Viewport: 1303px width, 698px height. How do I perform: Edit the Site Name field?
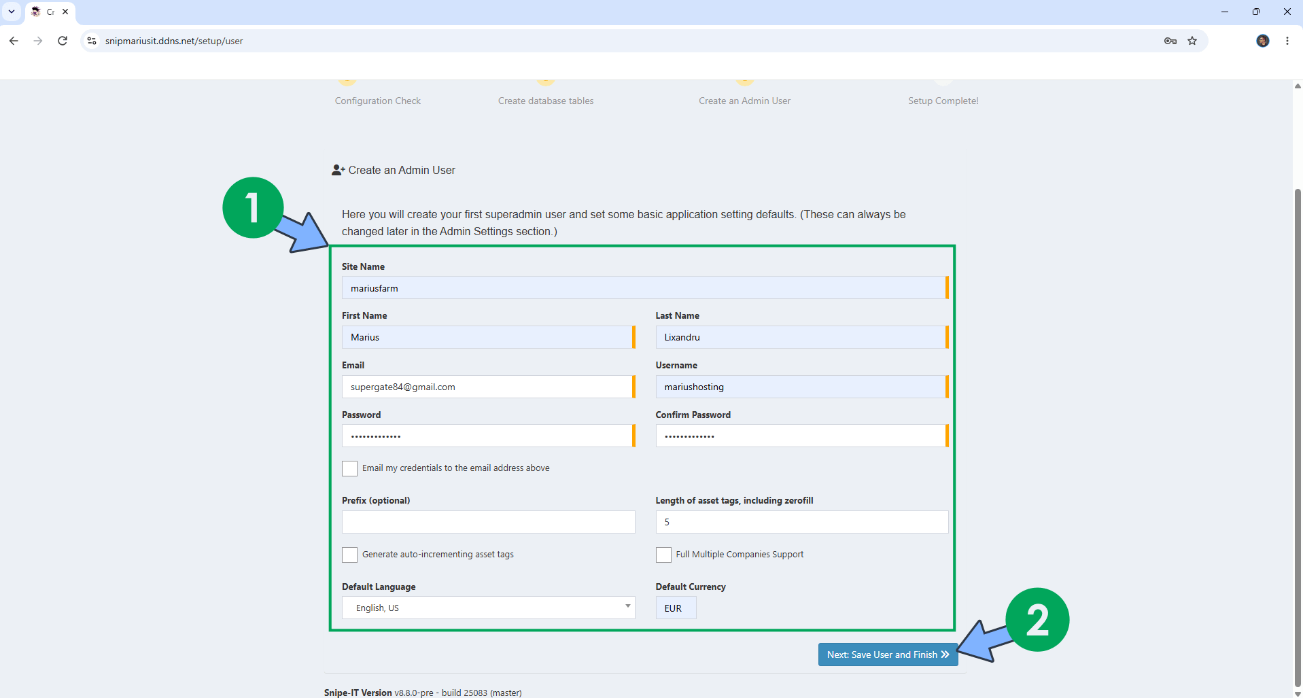pos(644,287)
